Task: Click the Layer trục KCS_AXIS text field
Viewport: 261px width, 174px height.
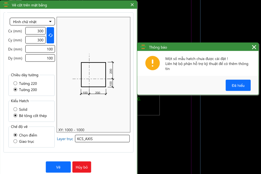Action: 102,139
